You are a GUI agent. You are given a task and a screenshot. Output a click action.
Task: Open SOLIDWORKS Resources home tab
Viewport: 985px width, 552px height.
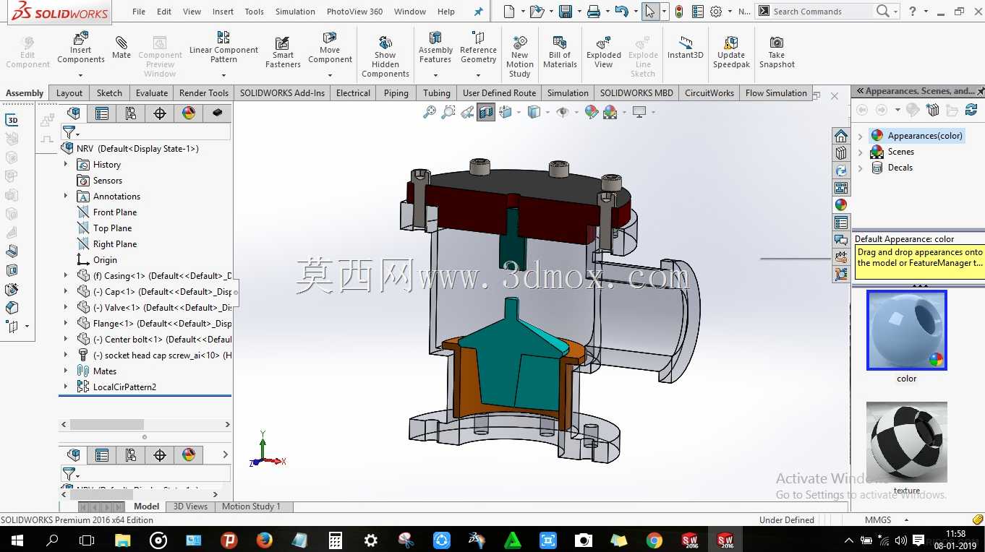[841, 136]
